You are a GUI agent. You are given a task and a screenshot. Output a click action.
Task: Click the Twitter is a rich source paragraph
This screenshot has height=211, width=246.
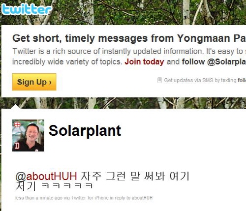[x=129, y=57]
